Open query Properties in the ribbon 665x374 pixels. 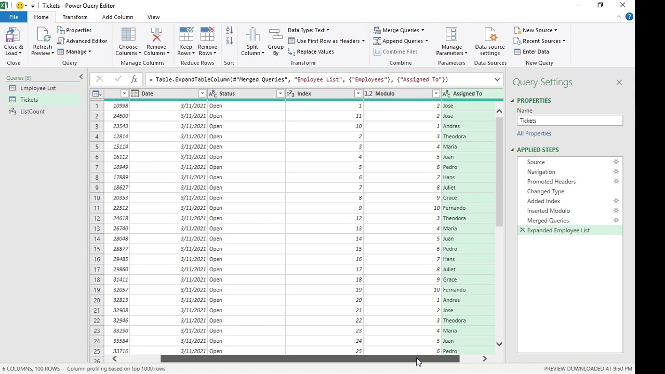click(74, 30)
